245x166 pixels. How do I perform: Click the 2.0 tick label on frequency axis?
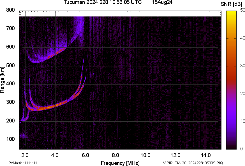click(x=25, y=155)
